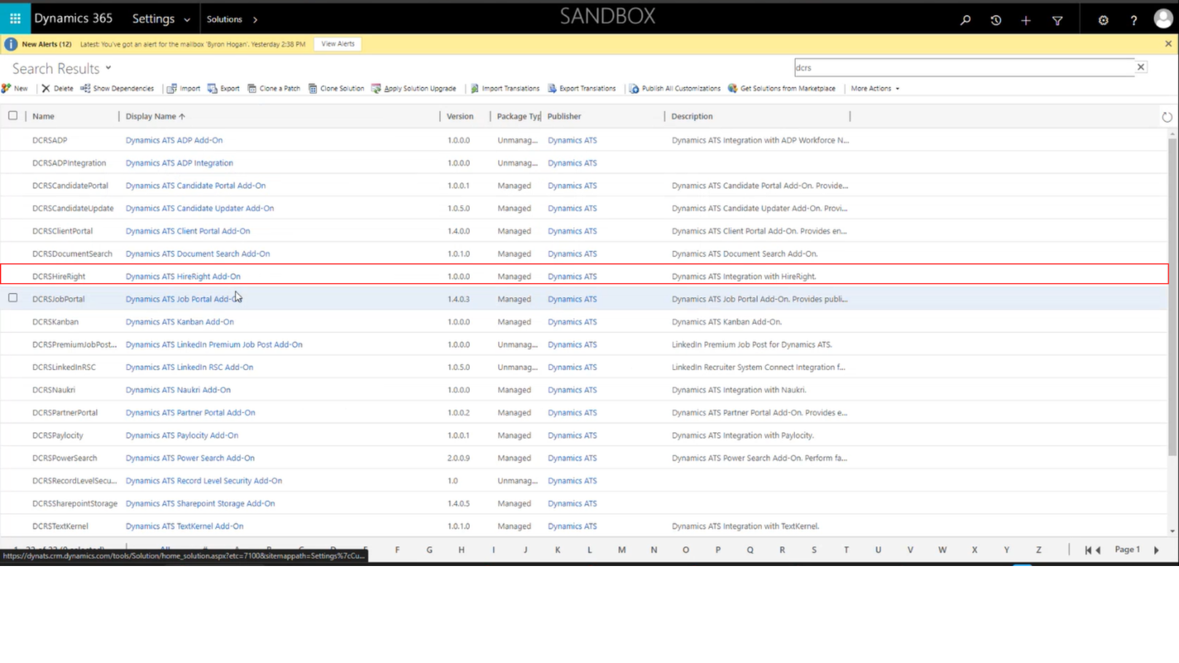
Task: Go to previous page arrow
Action: coord(1098,550)
